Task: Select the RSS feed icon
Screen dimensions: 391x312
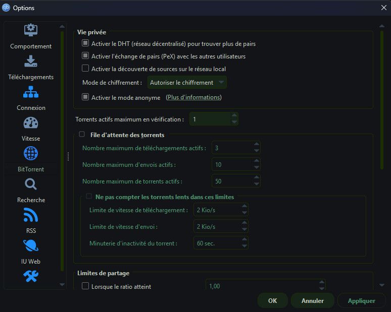Action: click(x=31, y=215)
